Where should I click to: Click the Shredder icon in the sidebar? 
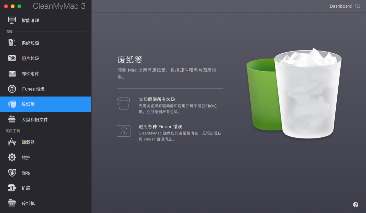[x=12, y=203]
